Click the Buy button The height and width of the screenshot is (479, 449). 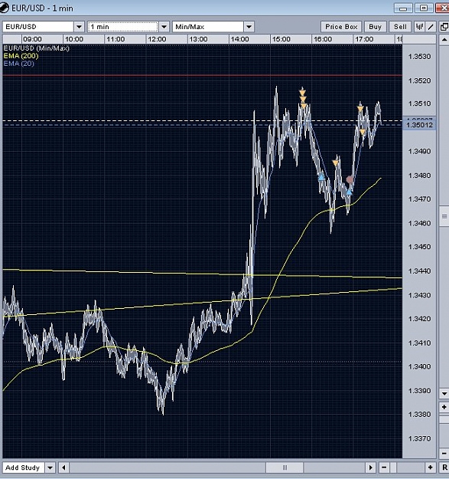375,27
